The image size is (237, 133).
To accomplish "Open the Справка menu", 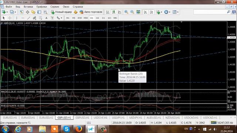I will tap(78, 7).
